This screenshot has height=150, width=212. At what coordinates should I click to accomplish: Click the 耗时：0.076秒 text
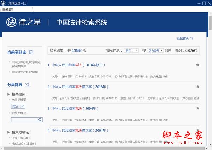click(x=186, y=50)
